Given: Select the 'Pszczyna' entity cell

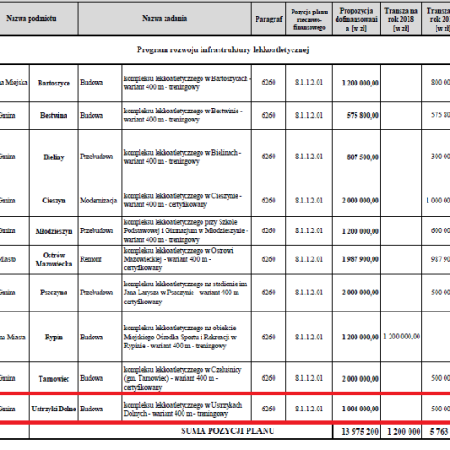Looking at the screenshot, I should (54, 292).
